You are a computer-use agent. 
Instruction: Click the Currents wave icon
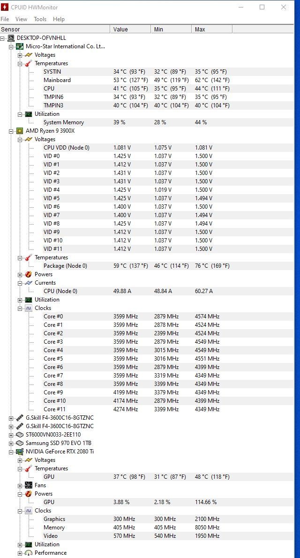[x=29, y=283]
